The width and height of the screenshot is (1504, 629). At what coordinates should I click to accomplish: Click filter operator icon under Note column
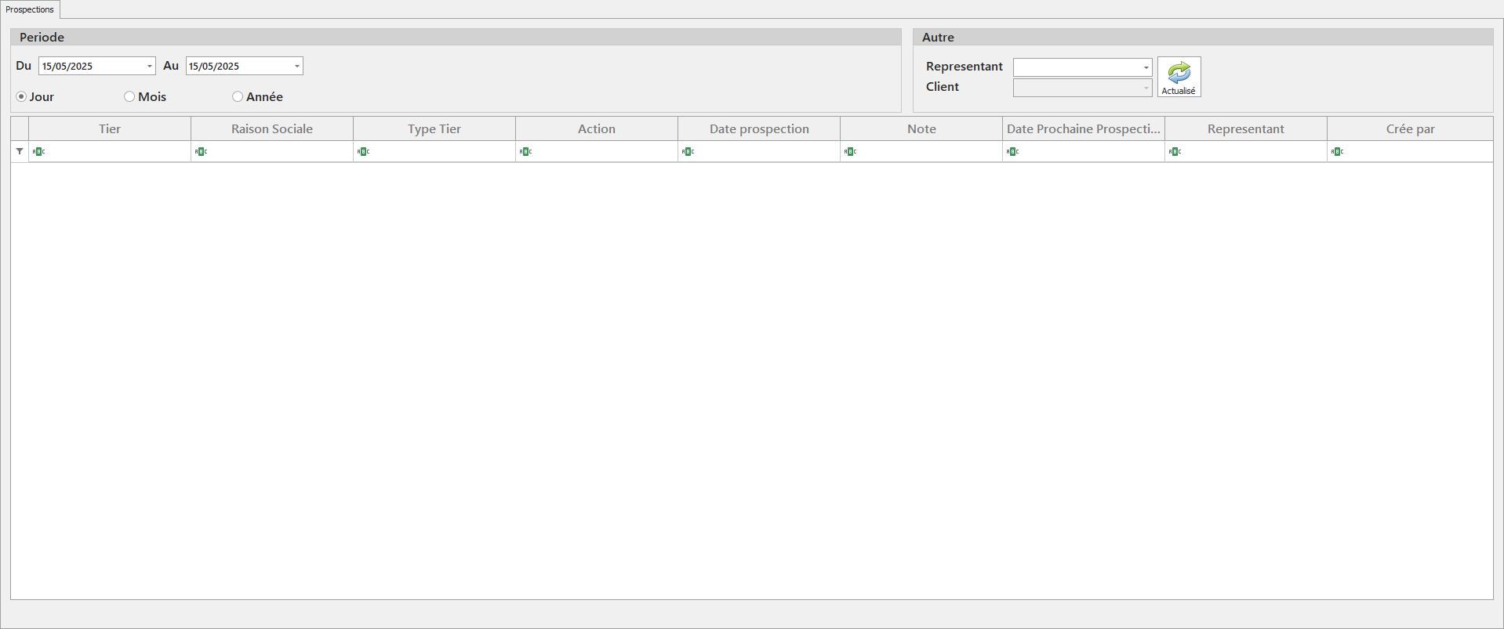[850, 151]
